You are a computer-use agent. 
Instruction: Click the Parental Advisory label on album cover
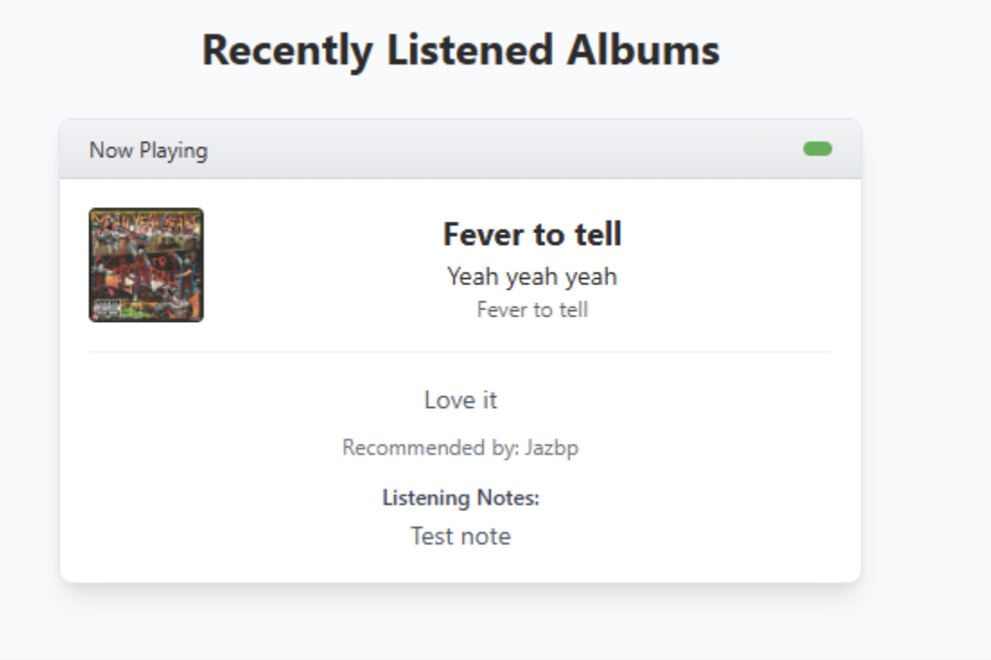point(110,307)
